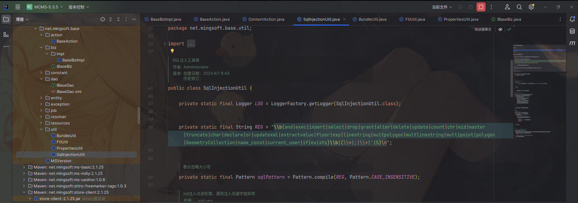
Task: Open the Maven tool window icon
Action: (572, 43)
